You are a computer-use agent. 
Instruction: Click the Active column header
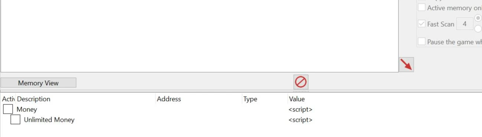(8, 99)
